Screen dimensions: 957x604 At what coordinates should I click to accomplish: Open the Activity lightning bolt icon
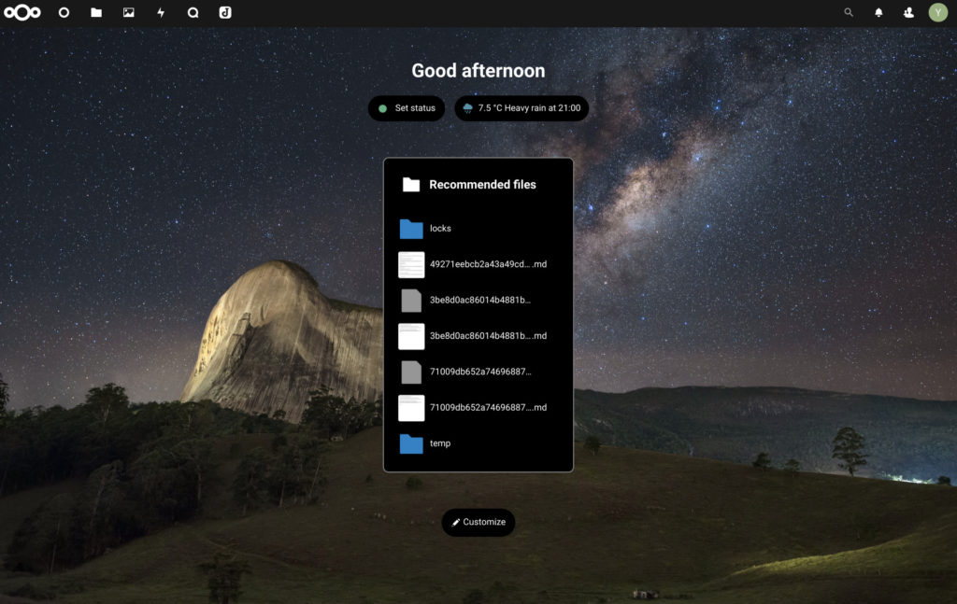pyautogui.click(x=161, y=12)
